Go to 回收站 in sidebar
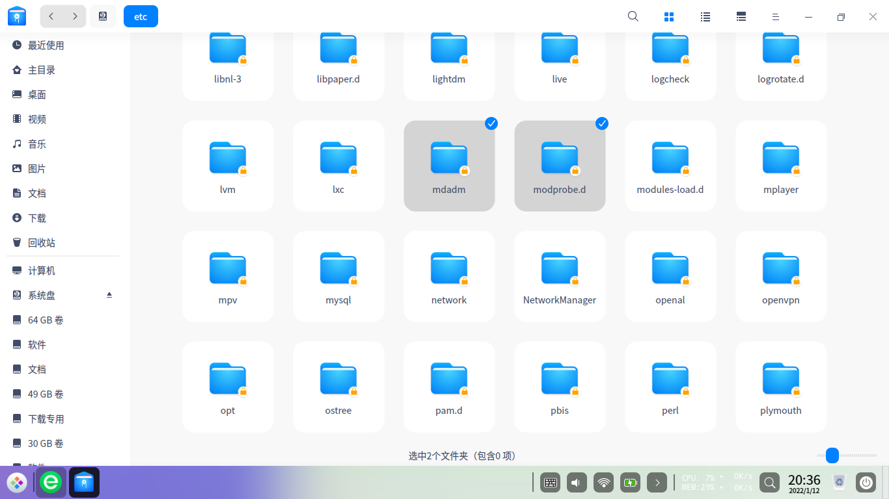The height and width of the screenshot is (499, 889). (41, 243)
